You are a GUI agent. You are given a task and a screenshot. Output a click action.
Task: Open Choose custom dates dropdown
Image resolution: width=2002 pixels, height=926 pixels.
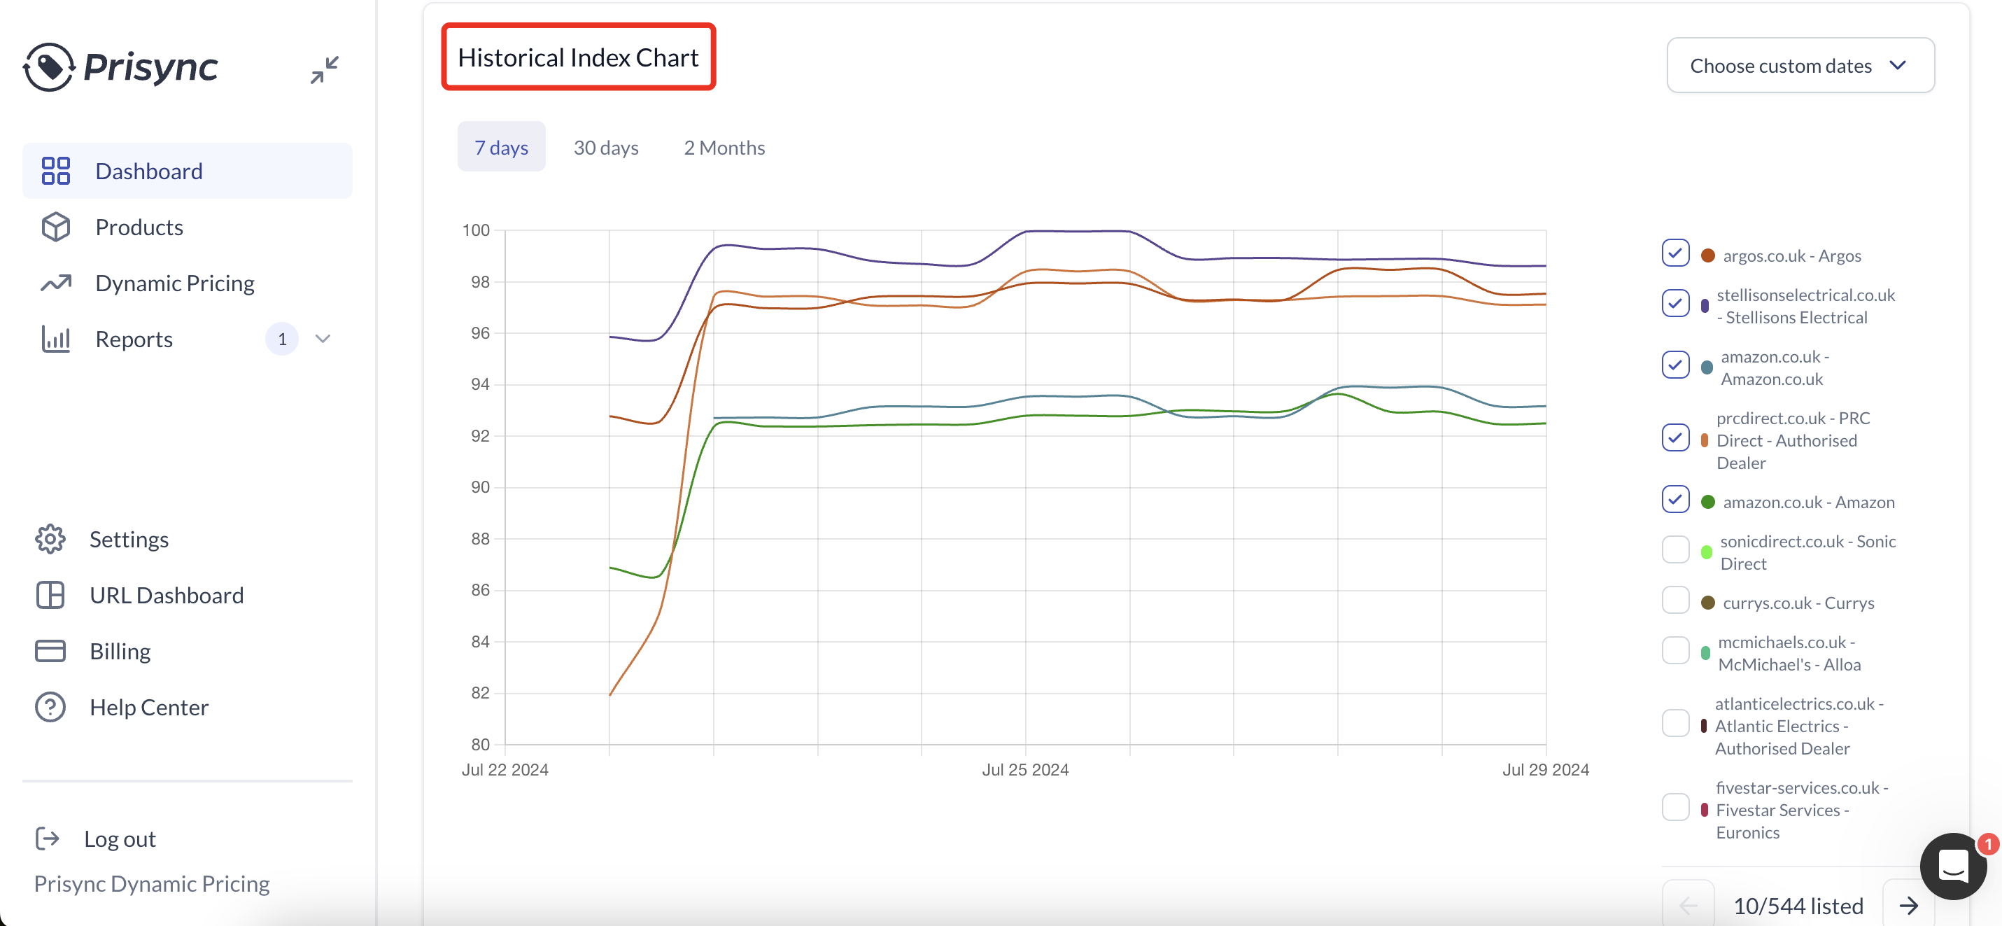tap(1800, 65)
